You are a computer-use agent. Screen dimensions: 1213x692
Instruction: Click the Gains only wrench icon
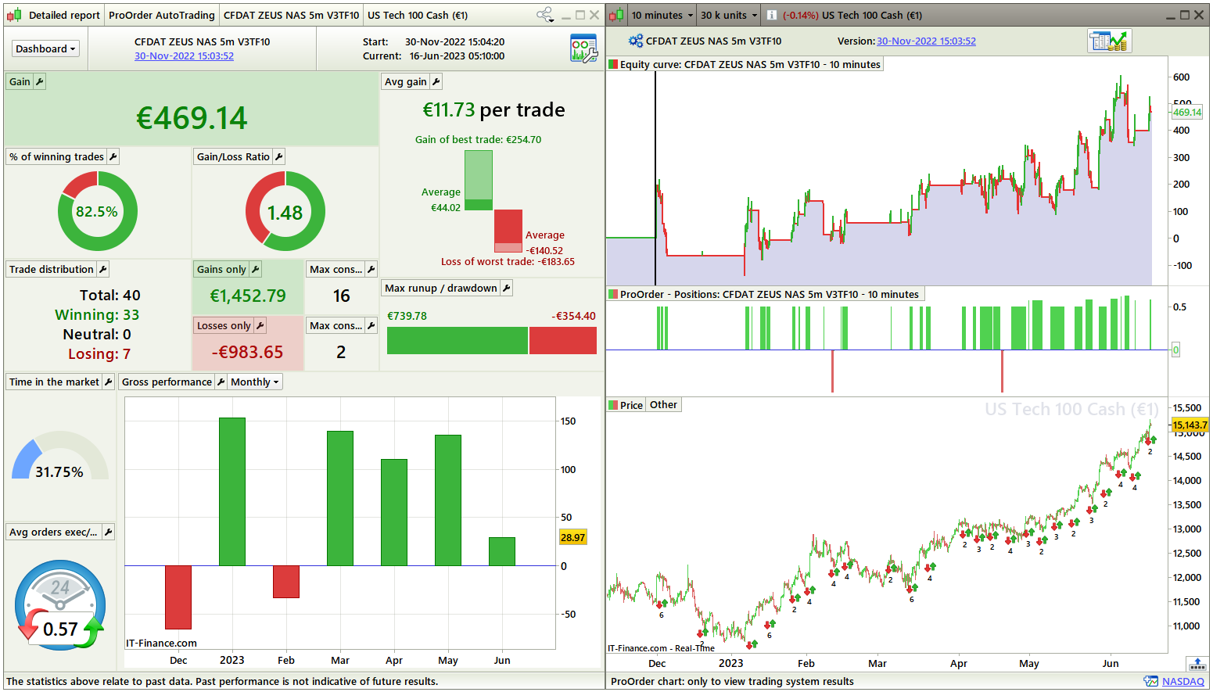point(255,269)
